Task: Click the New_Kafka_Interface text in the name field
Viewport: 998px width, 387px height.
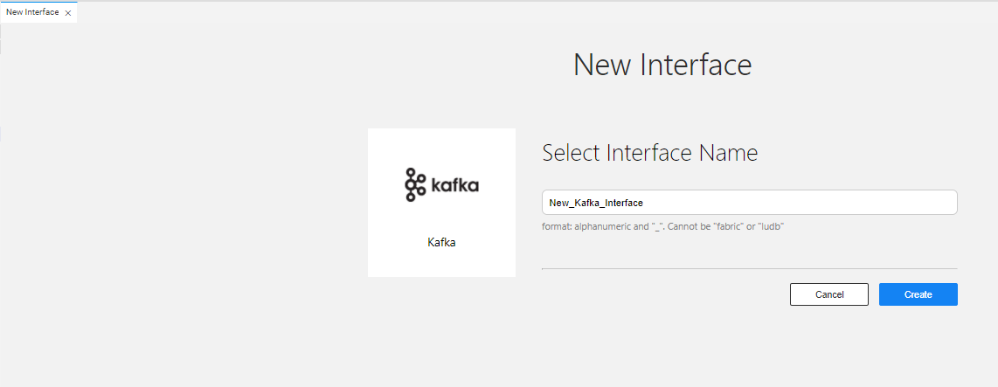Action: [596, 203]
